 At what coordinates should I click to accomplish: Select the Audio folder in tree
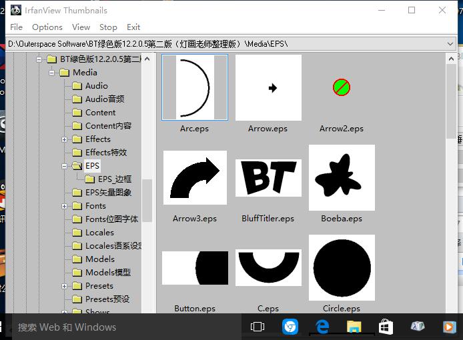(x=96, y=86)
